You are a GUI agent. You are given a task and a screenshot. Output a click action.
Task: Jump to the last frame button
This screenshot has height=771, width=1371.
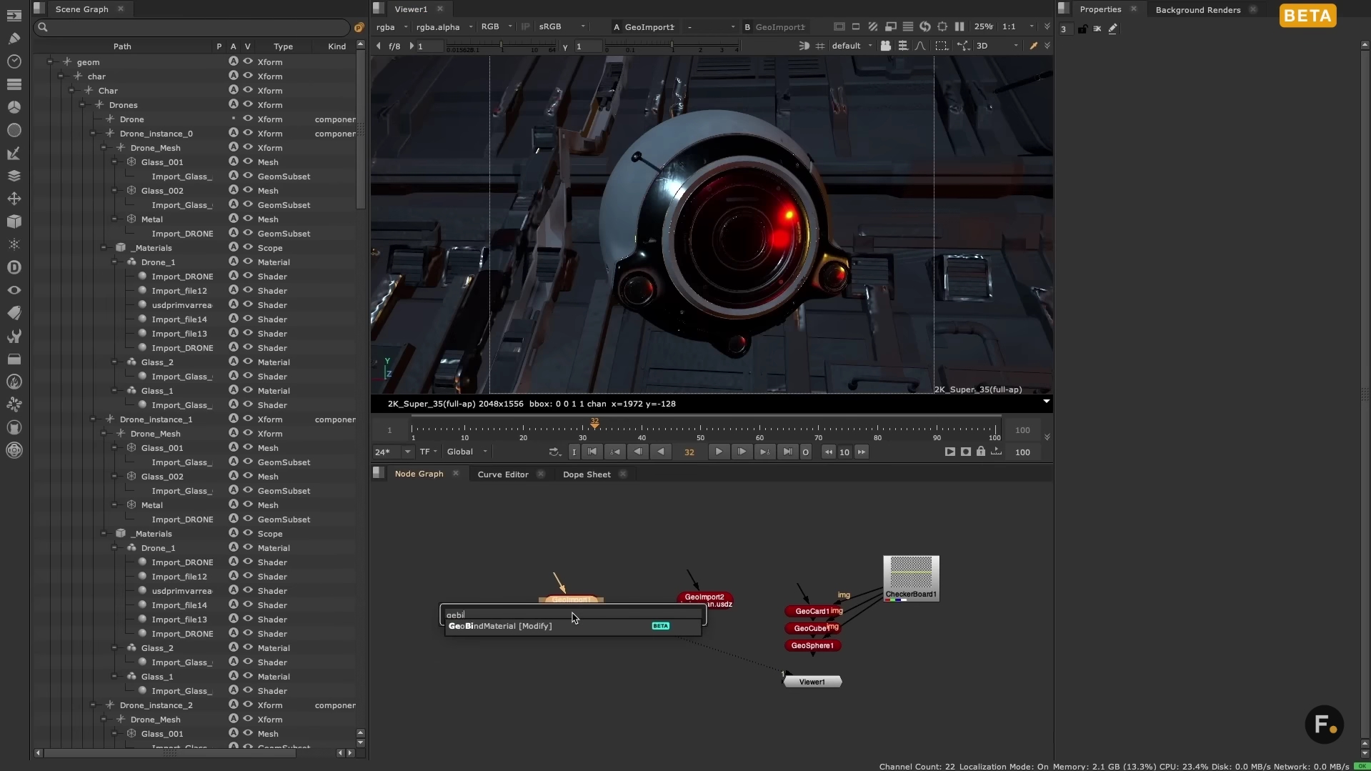pyautogui.click(x=787, y=452)
